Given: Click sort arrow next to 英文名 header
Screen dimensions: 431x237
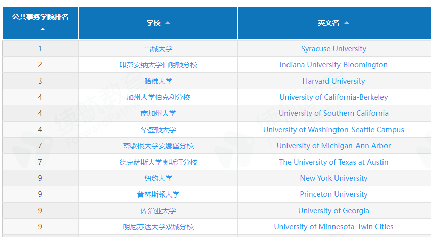Looking at the screenshot, I should point(347,23).
